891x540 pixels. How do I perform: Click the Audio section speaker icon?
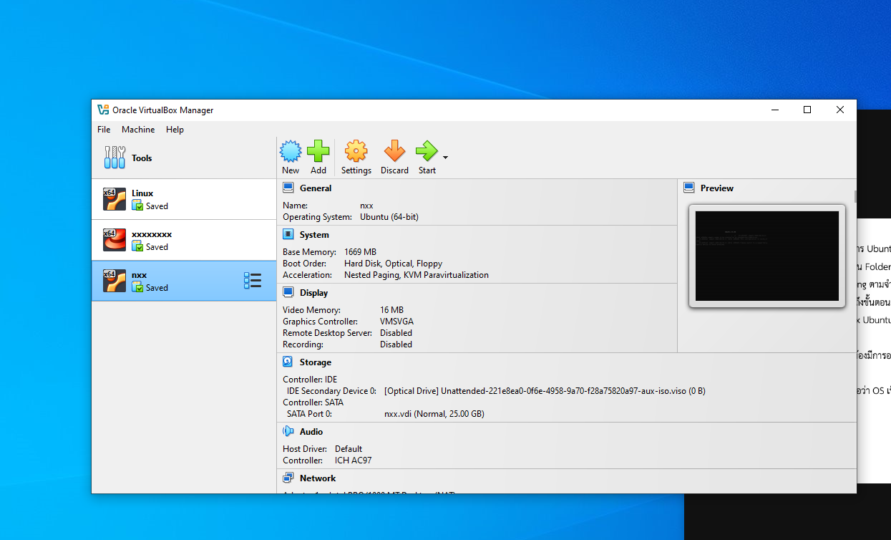[288, 432]
